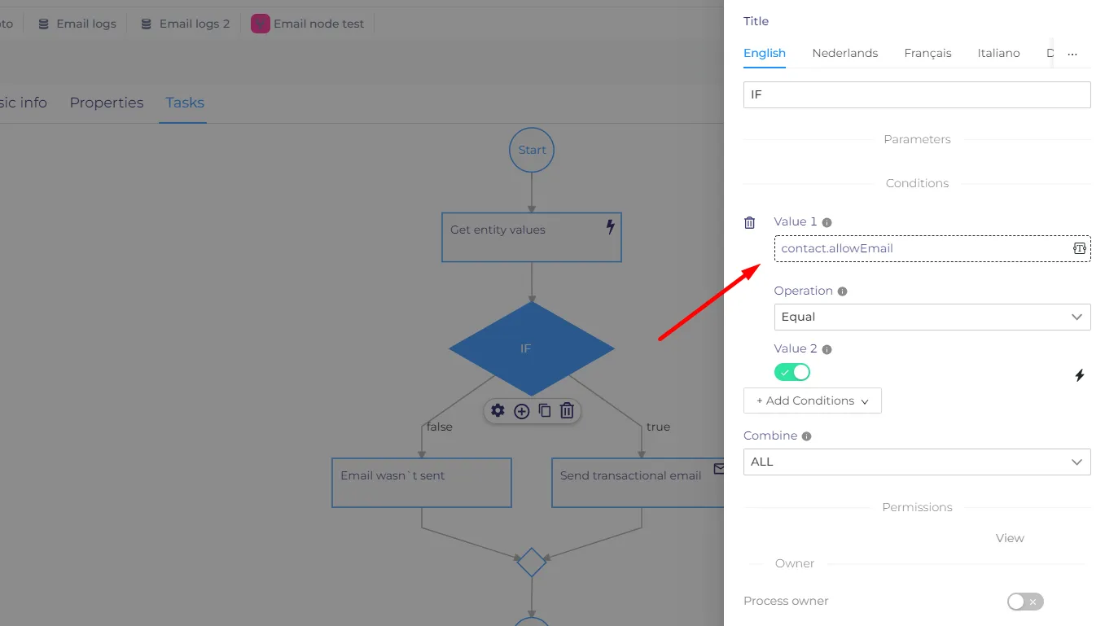Delete IF node using toolbar trash icon
The height and width of the screenshot is (626, 1105).
pyautogui.click(x=568, y=411)
